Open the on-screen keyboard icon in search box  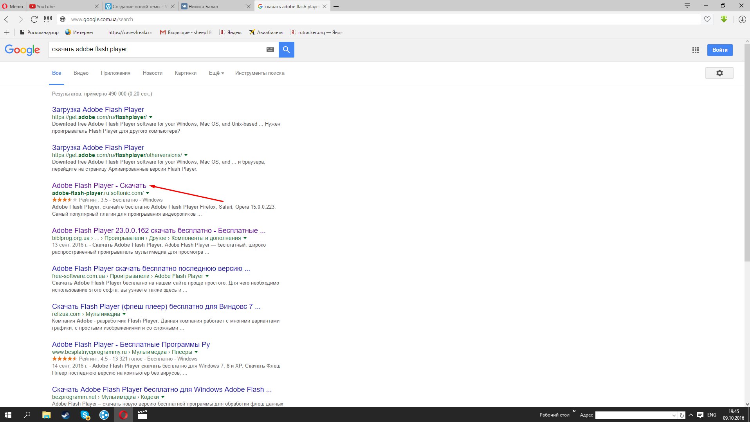click(x=270, y=50)
